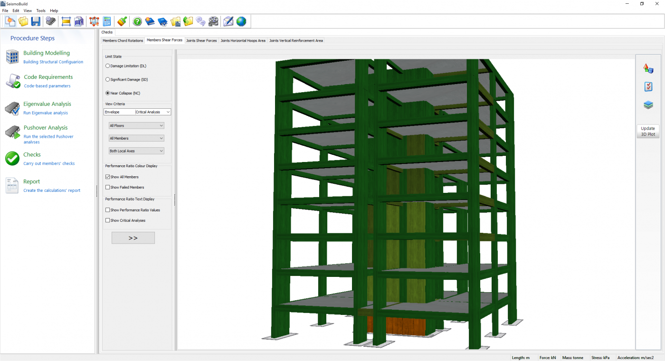This screenshot has width=665, height=361.
Task: Click the Update 3D Plot button
Action: 648,131
